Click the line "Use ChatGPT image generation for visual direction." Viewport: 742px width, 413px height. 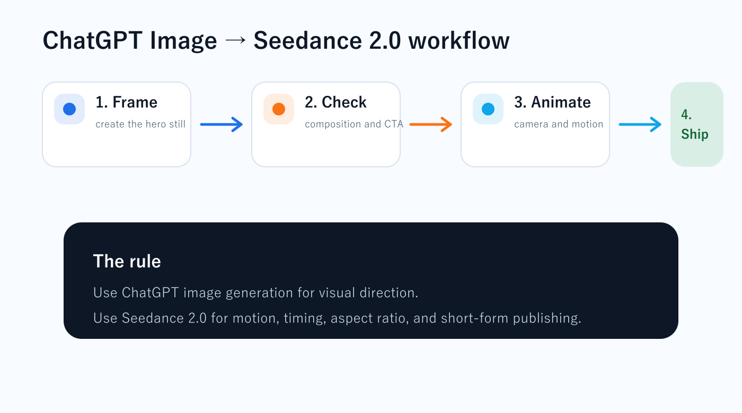255,293
